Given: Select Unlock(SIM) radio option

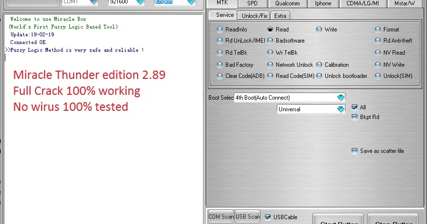Looking at the screenshot, I should 378,76.
